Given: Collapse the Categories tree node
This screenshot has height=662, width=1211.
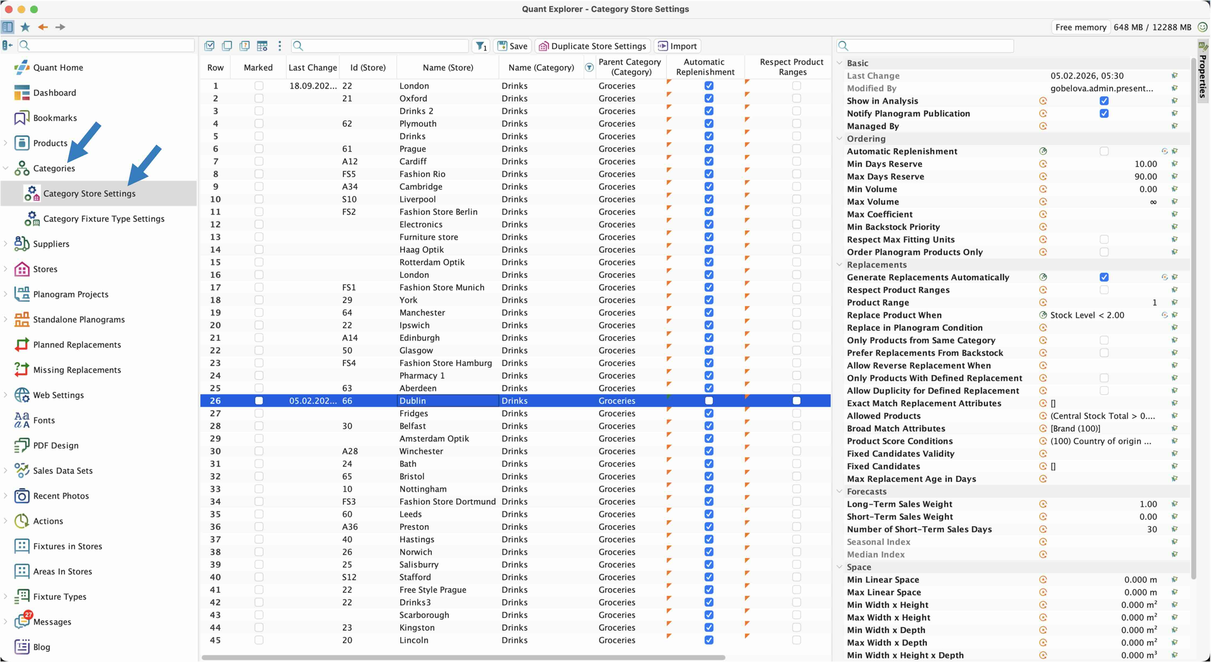Looking at the screenshot, I should click(5, 168).
